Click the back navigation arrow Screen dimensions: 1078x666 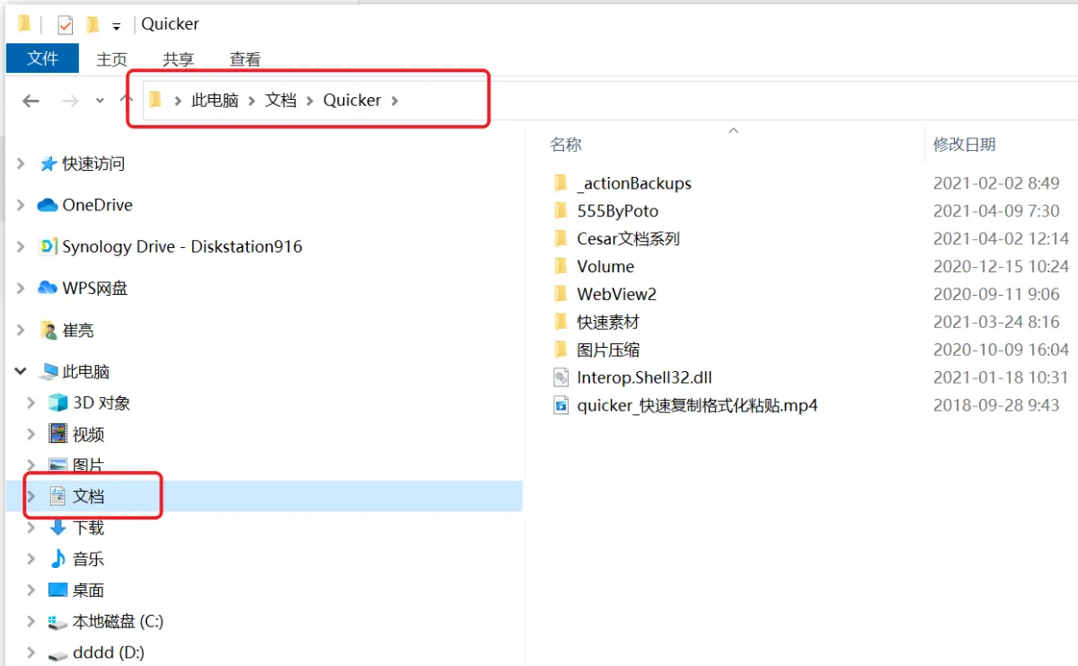pos(31,101)
